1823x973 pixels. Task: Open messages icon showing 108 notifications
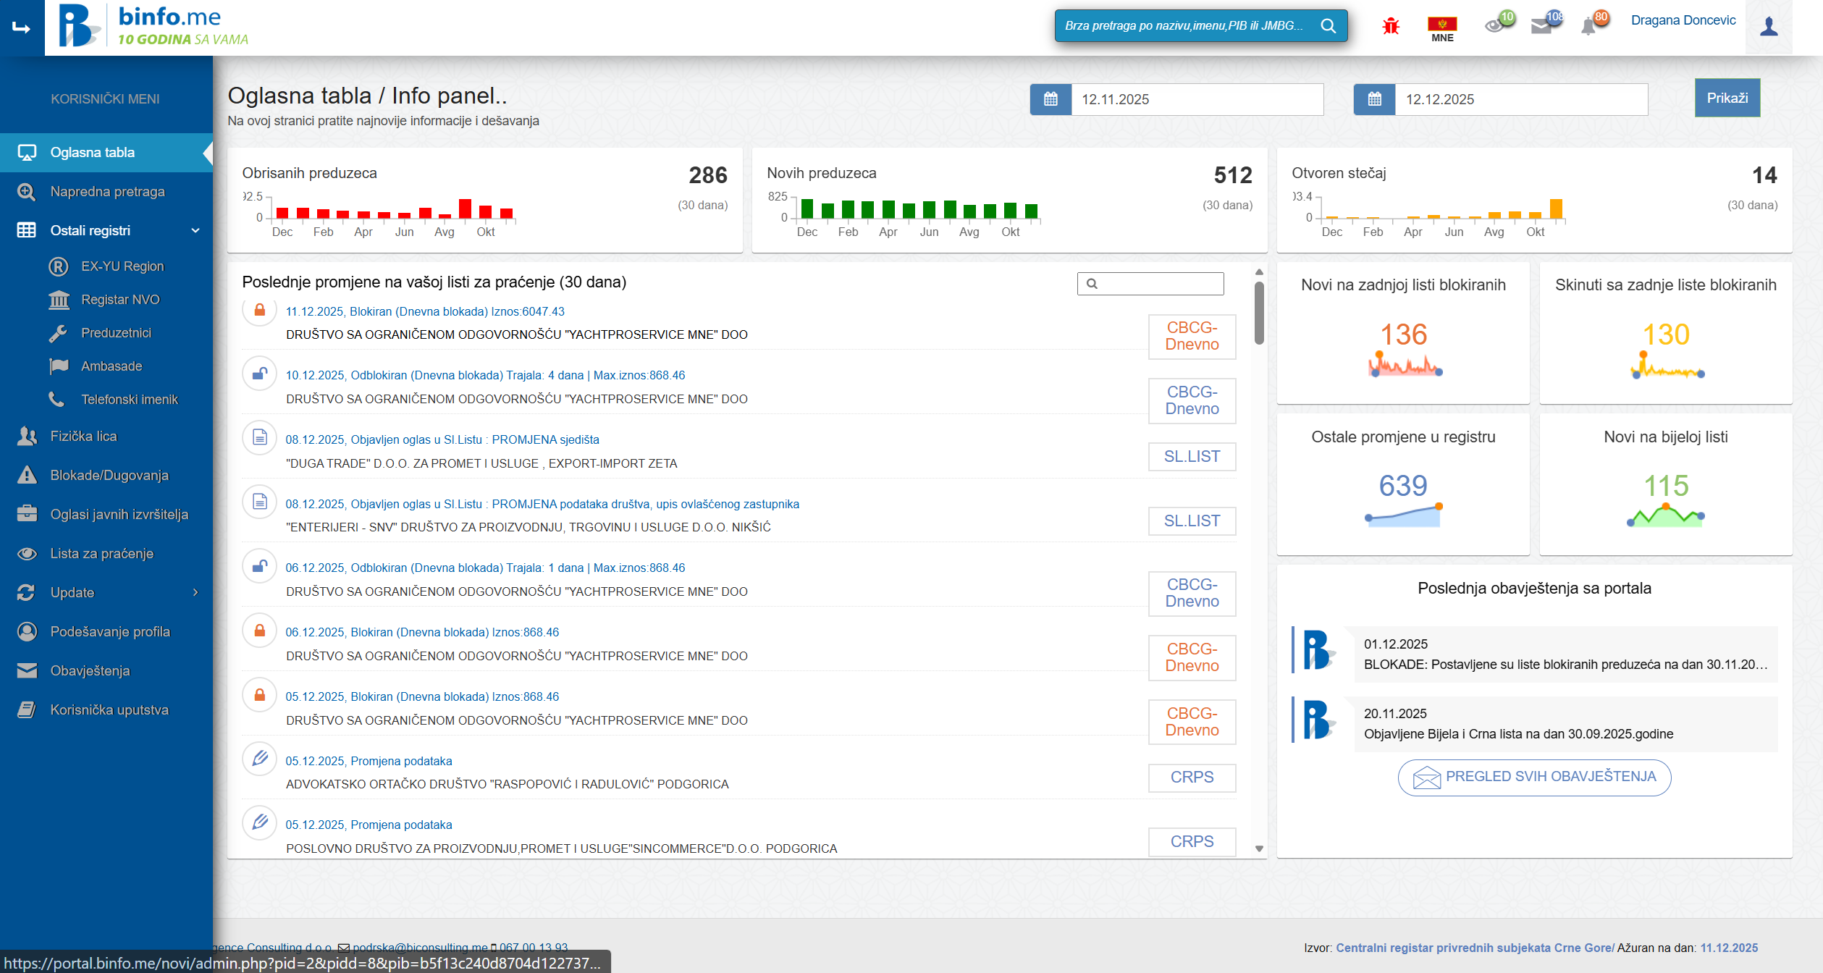pos(1544,25)
